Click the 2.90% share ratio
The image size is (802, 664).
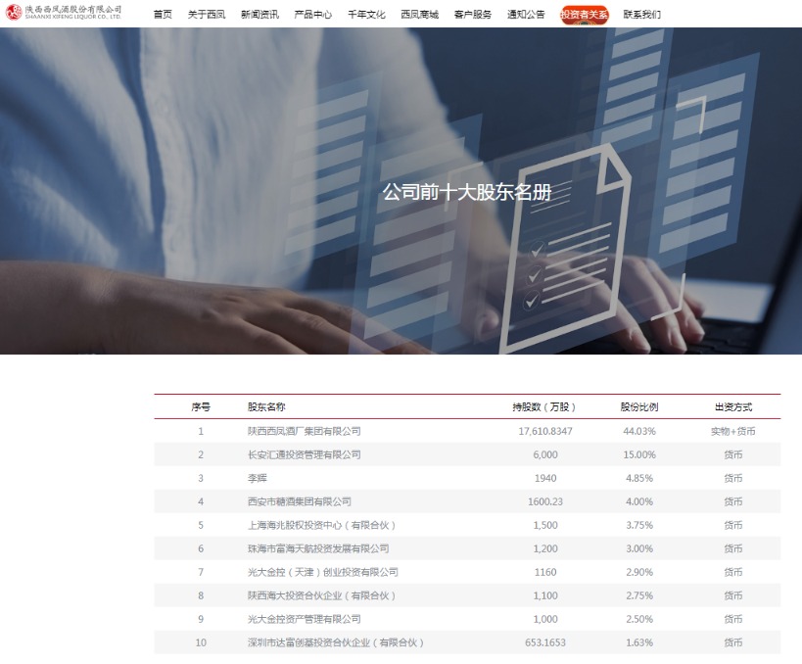[639, 573]
